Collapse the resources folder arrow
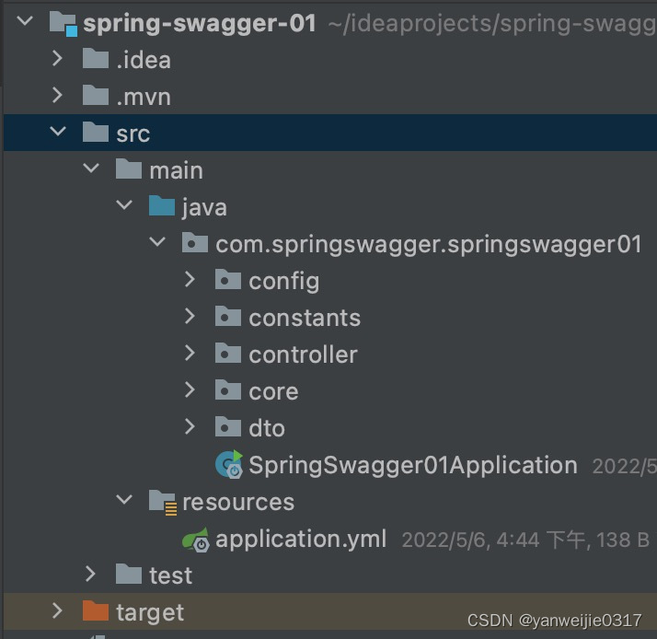657x639 pixels. tap(124, 500)
